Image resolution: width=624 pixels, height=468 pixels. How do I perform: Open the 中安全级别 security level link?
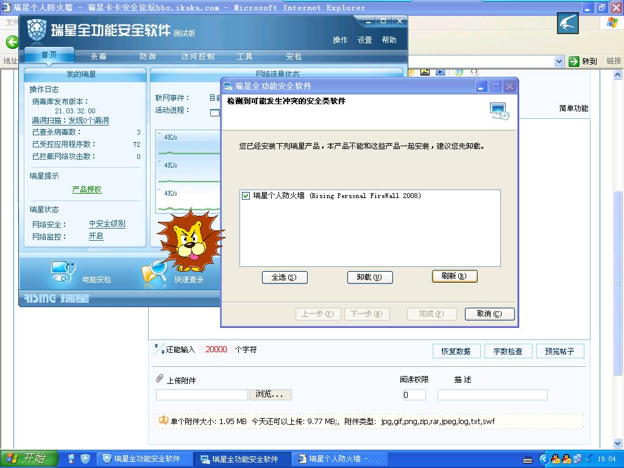click(x=107, y=224)
